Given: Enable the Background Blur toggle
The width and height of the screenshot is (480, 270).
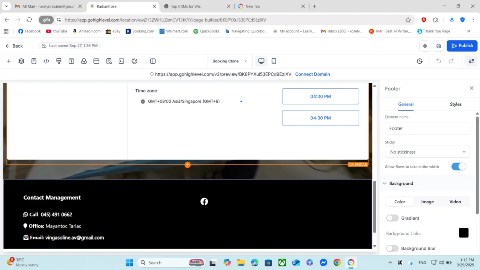Looking at the screenshot, I should [x=392, y=248].
